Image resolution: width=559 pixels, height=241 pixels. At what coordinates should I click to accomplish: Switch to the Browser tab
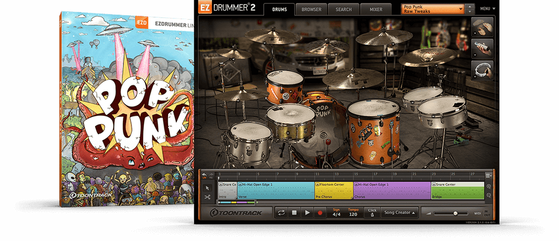click(311, 9)
